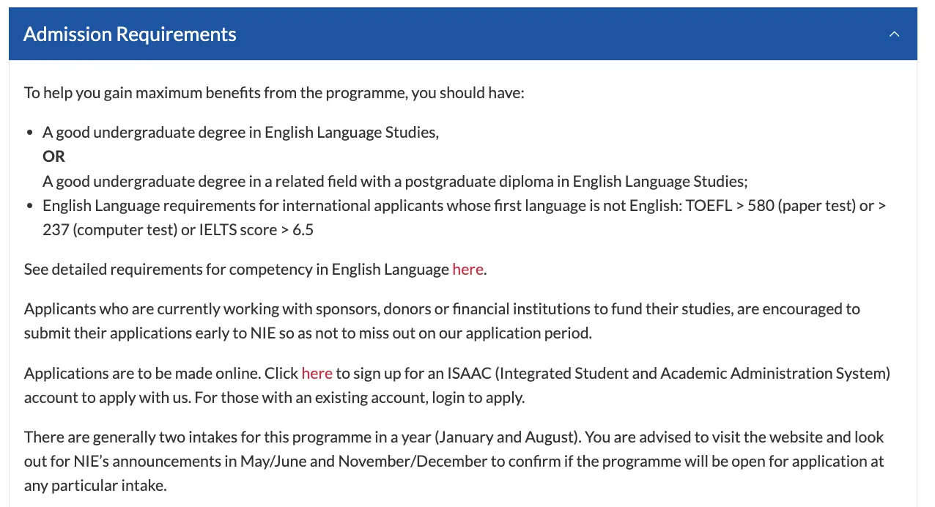Select the "To help you gain maximum benefits" line
This screenshot has height=507, width=935.
pos(274,94)
